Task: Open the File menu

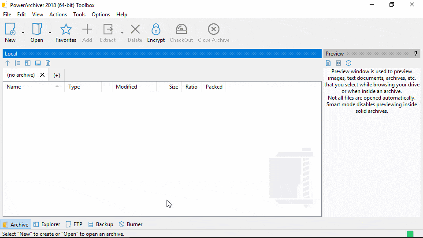Action: pos(7,15)
